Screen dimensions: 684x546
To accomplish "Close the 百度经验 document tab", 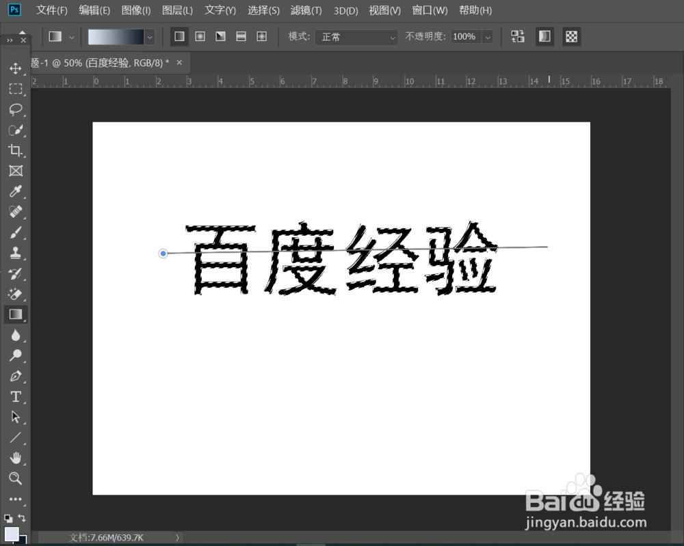I will coord(179,63).
